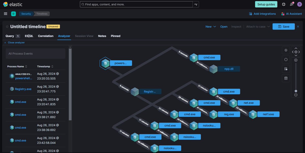This screenshot has height=153, width=305.
Task: Click the camera centering control in analyzer
Action: (x=296, y=52)
